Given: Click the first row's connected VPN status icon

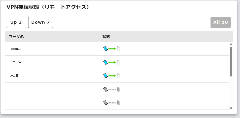Looking at the screenshot, I should 112,49.
